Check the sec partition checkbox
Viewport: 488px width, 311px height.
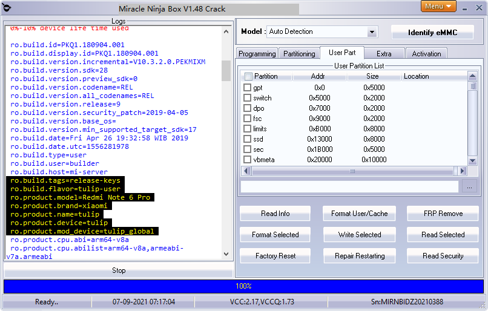247,149
